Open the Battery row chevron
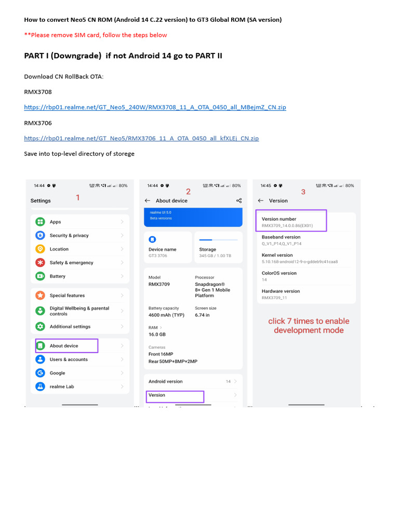399x532 pixels. pyautogui.click(x=122, y=276)
